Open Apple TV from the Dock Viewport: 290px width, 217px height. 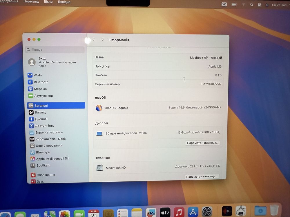165,212
